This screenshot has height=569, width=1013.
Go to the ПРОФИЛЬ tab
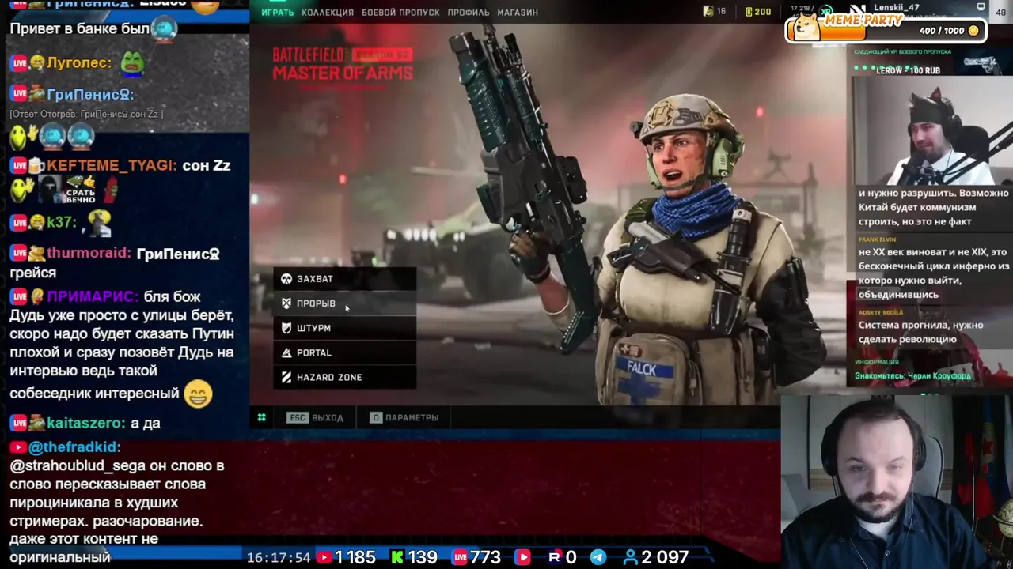(x=469, y=13)
